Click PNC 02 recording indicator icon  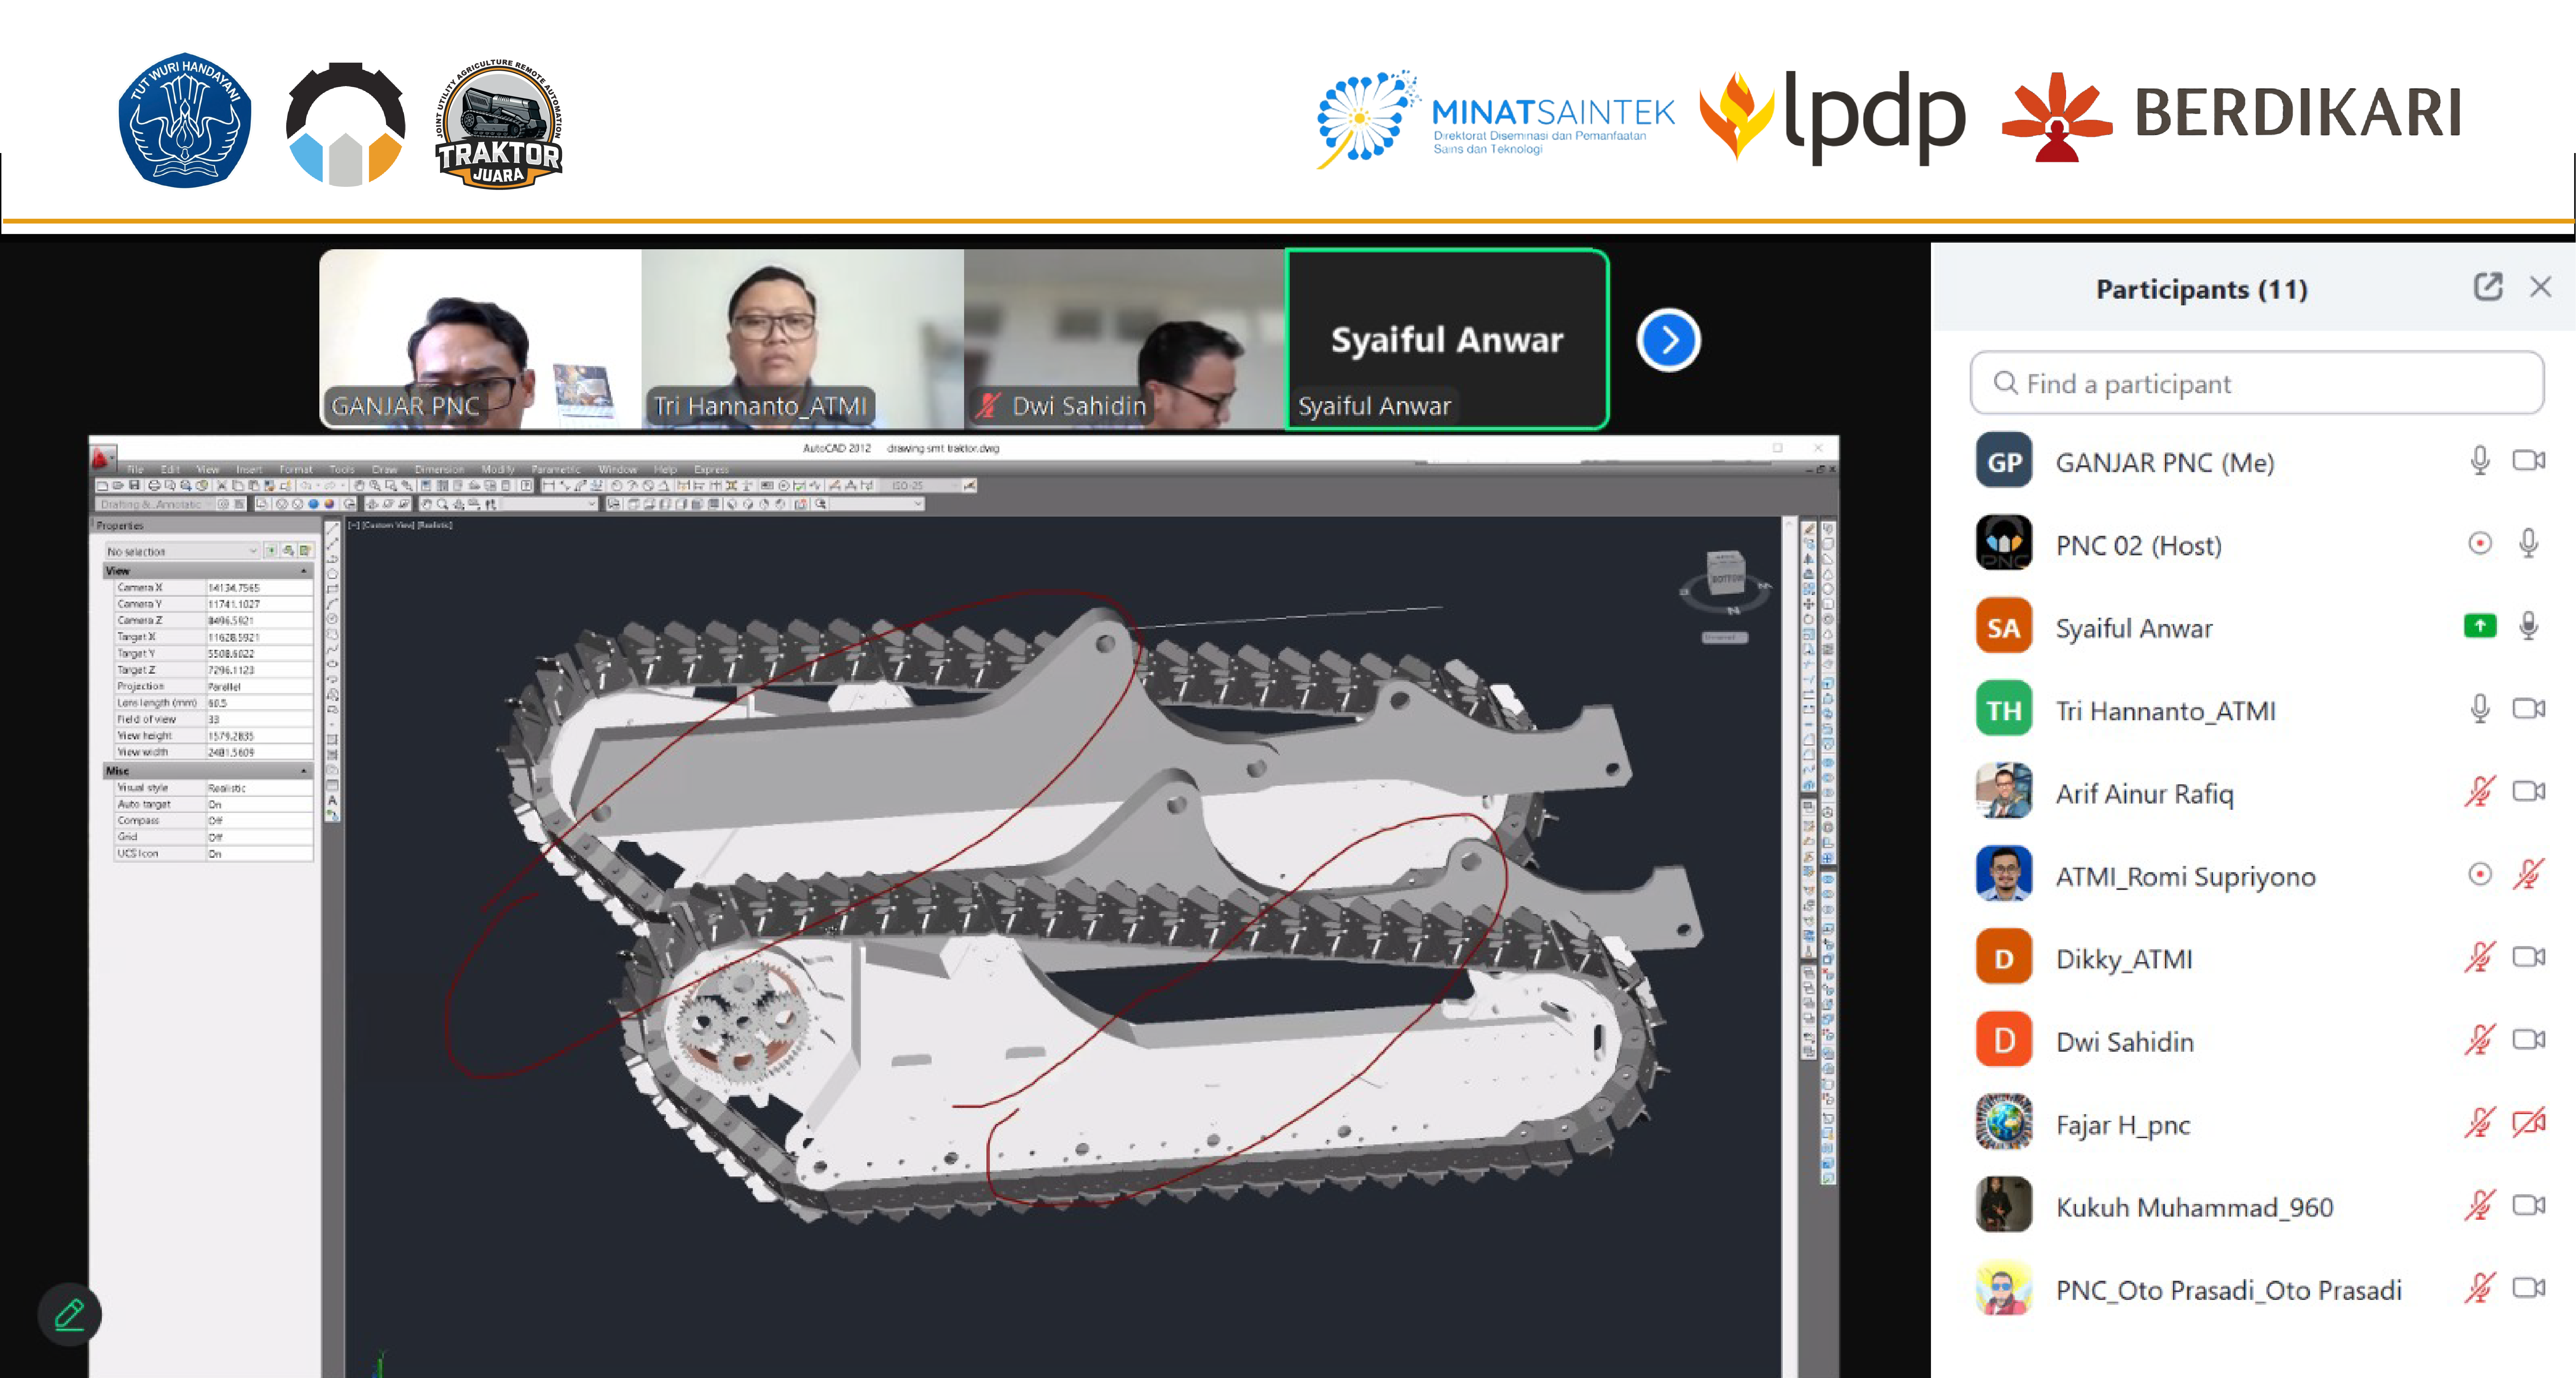pyautogui.click(x=2480, y=543)
